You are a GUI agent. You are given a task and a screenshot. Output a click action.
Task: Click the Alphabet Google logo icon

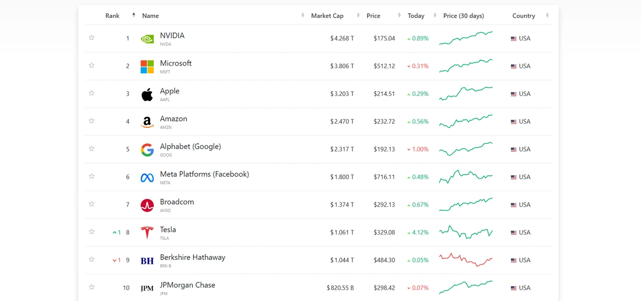(x=147, y=150)
